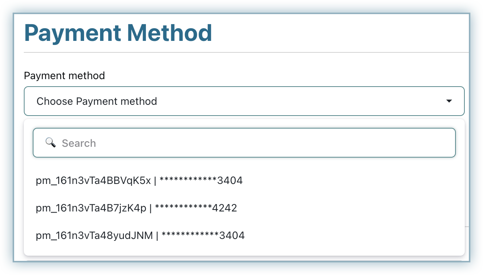Select payment method pm_161n3vTa4BBVqK5x

(x=139, y=181)
